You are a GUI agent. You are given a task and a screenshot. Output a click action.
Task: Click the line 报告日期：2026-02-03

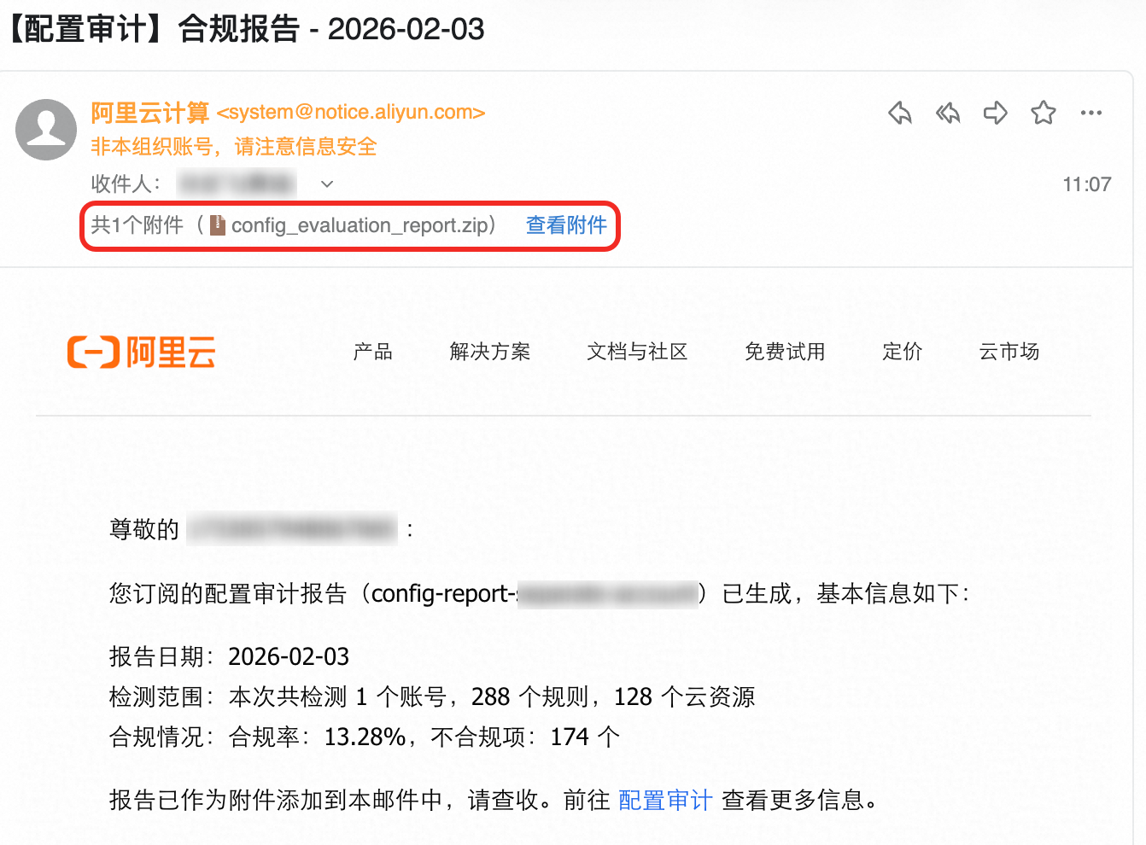coord(230,656)
